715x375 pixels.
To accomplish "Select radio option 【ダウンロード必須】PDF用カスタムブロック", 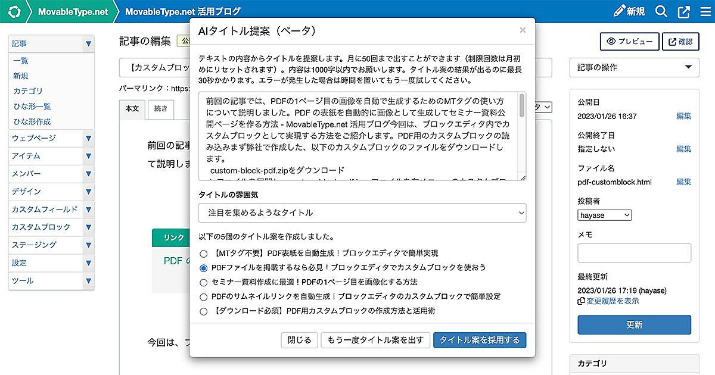I will (x=204, y=311).
